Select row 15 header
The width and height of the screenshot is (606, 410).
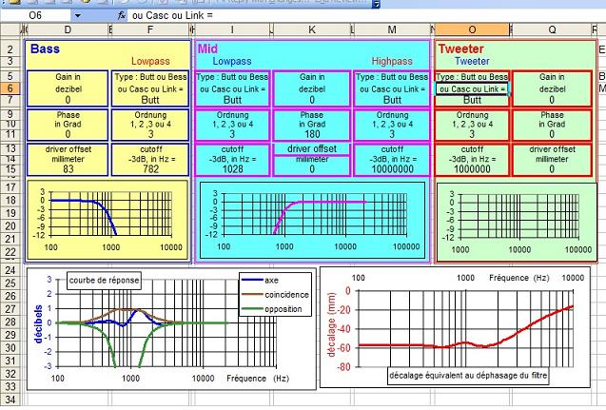(10, 169)
